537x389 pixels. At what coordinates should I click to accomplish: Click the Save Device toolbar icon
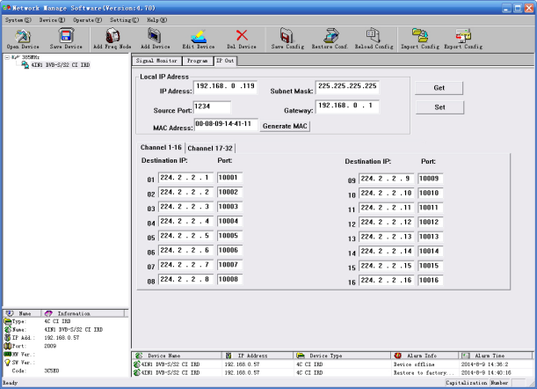click(65, 35)
